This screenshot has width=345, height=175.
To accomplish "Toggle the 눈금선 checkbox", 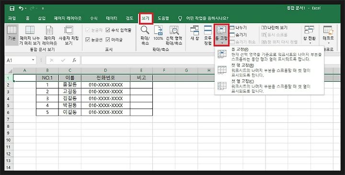I will [x=94, y=40].
